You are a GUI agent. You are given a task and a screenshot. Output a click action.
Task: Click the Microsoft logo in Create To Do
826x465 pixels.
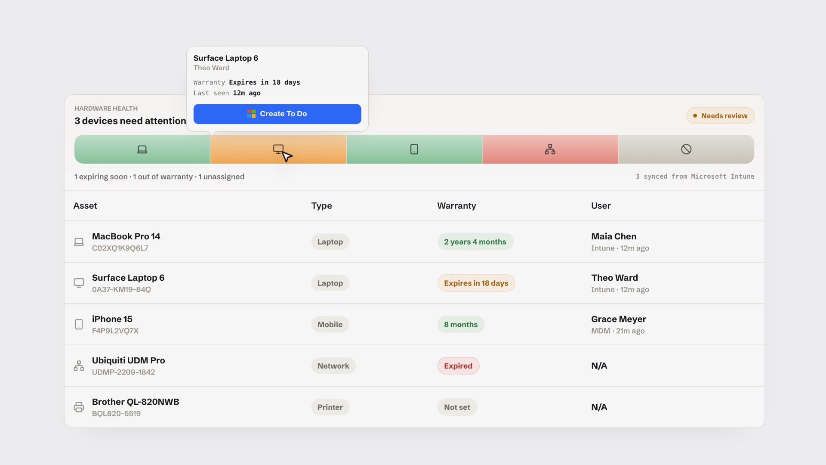(252, 114)
